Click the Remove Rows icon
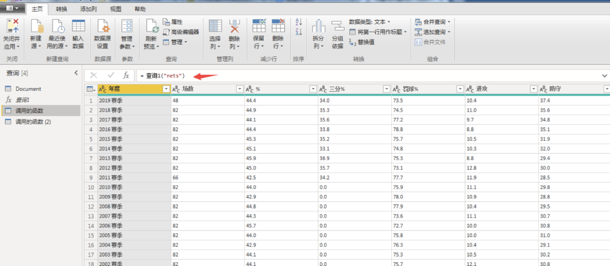610x266 pixels. 278,26
